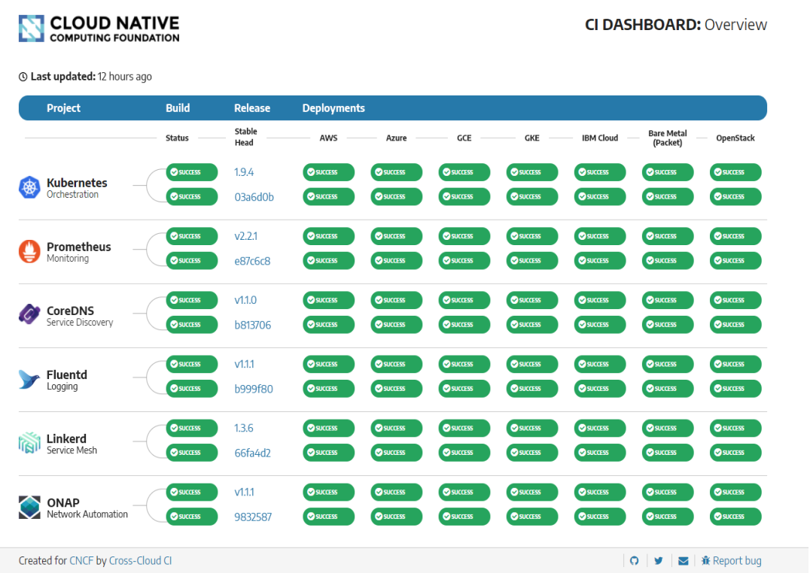Open Fluentd head commit b999f80
This screenshot has height=576, width=810.
point(254,390)
